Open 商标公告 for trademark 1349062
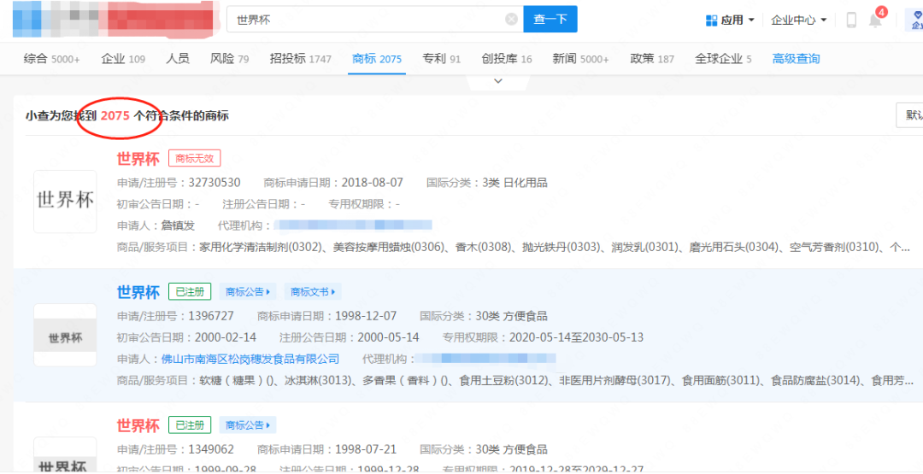 [248, 425]
